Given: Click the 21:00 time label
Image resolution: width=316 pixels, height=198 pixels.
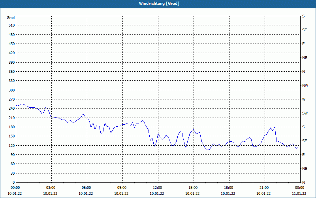Looking at the screenshot, I should (265, 188).
